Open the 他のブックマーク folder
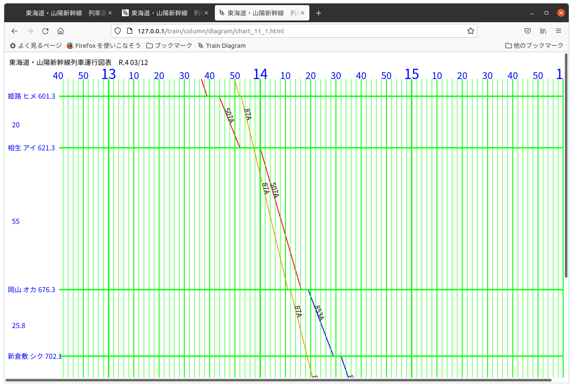Image resolution: width=573 pixels, height=387 pixels. point(534,46)
